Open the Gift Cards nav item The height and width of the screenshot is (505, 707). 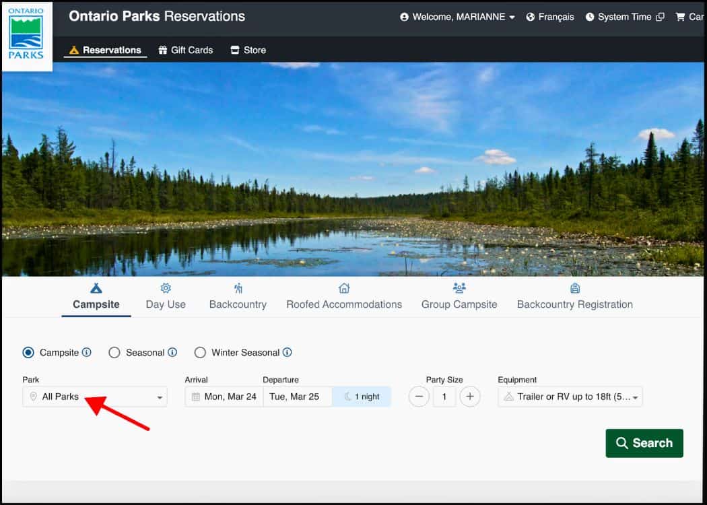tap(185, 50)
